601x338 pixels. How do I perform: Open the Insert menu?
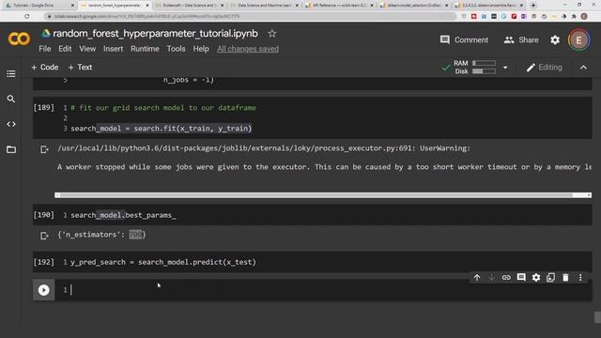tap(113, 49)
